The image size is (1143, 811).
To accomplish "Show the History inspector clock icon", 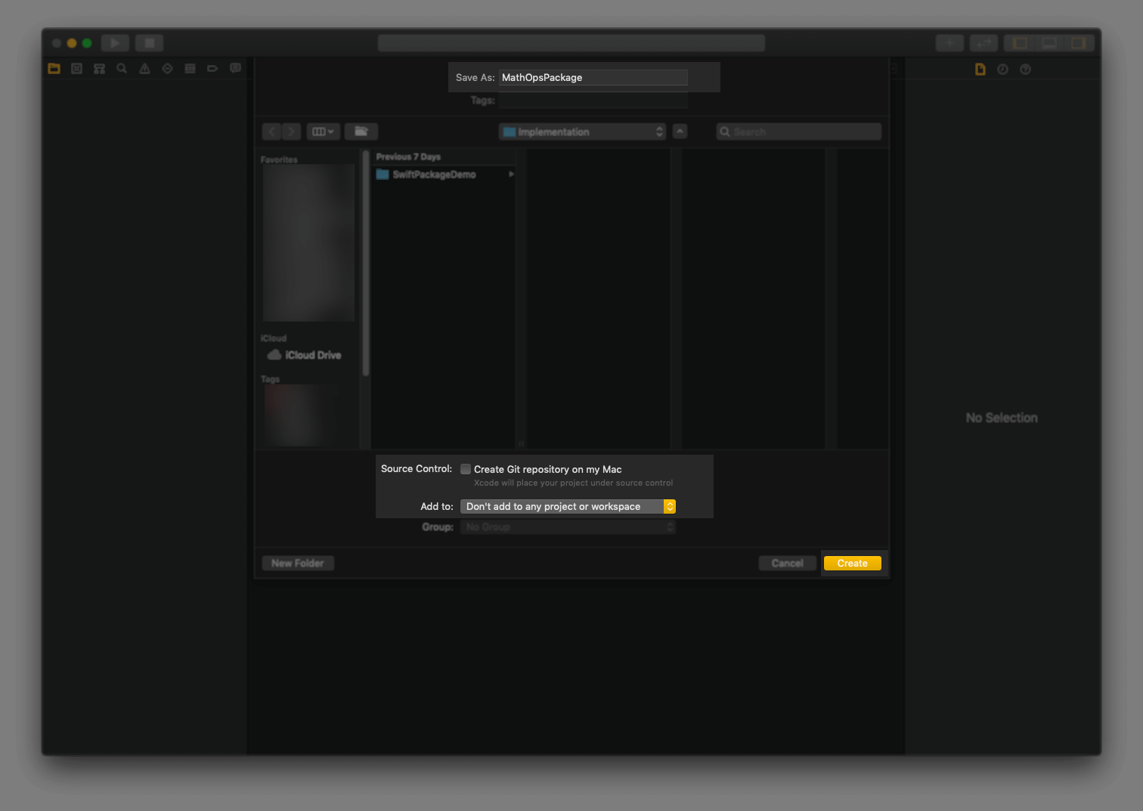I will [1002, 70].
